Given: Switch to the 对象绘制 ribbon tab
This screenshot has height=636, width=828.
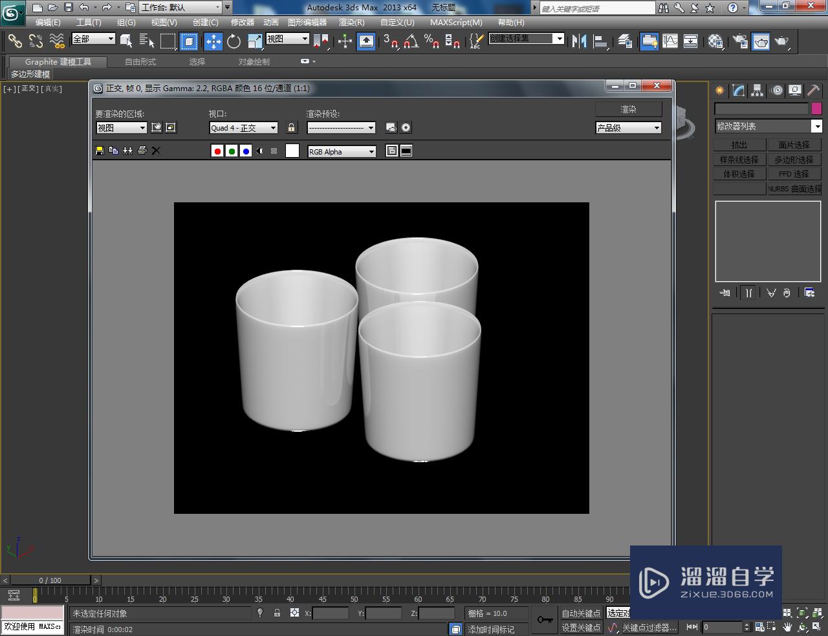Looking at the screenshot, I should click(x=254, y=62).
